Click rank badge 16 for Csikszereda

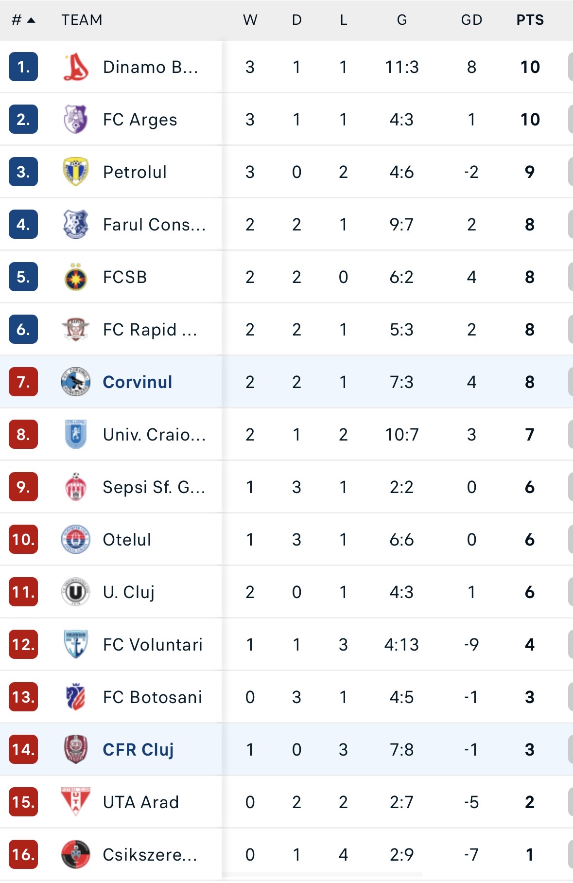[23, 855]
